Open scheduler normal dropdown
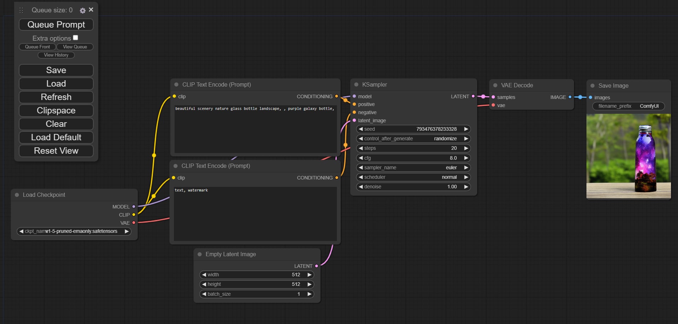 [x=413, y=177]
